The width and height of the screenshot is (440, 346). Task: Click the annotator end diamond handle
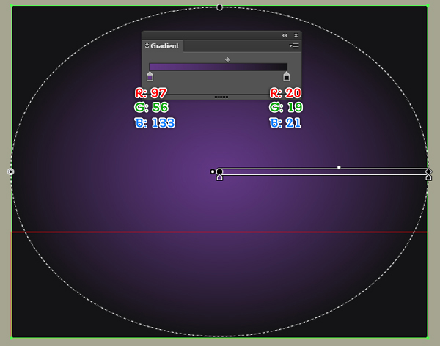pos(428,172)
